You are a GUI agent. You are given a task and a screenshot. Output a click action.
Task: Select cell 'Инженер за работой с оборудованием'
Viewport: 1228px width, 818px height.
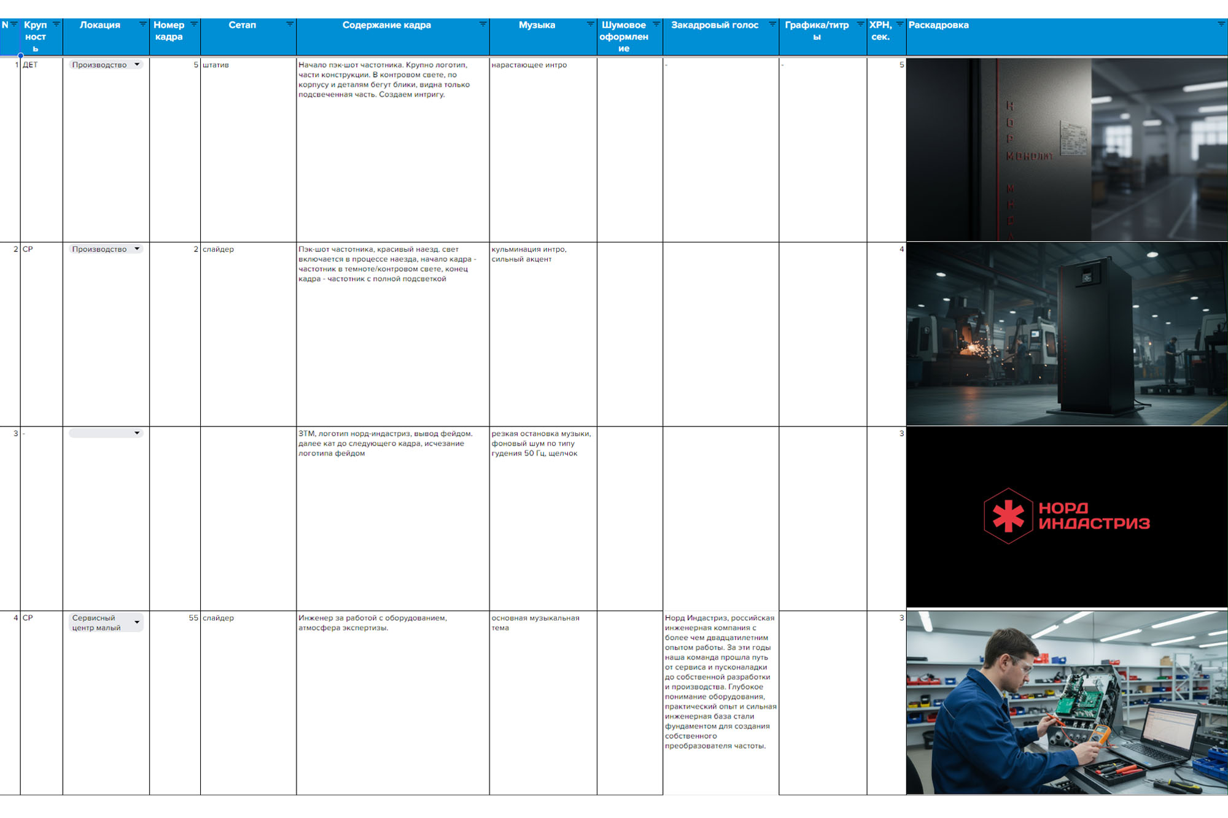point(393,703)
